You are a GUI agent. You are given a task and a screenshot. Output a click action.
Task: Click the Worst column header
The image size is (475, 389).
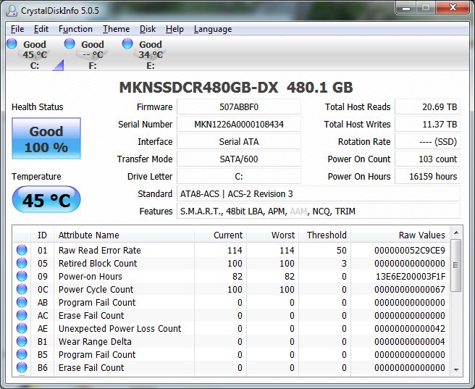coord(273,235)
